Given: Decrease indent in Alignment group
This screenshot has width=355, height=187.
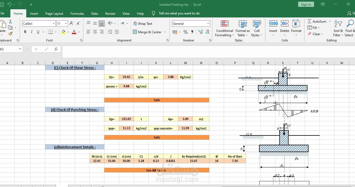Looking at the screenshot, I should click(x=110, y=32).
